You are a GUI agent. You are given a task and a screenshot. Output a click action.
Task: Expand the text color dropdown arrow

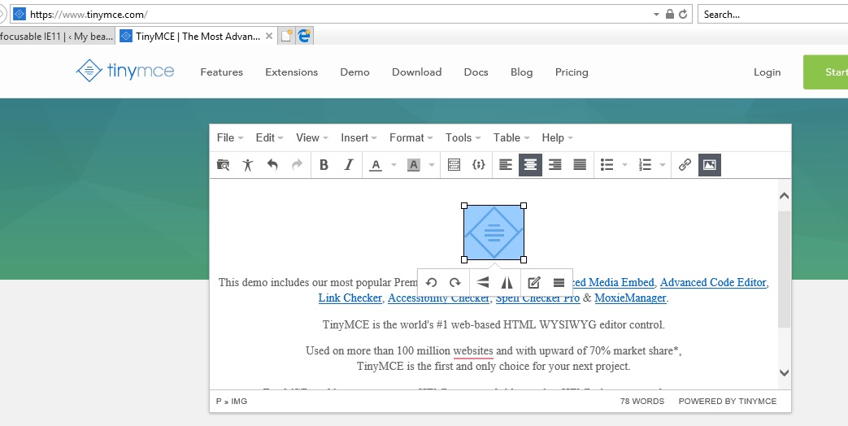pyautogui.click(x=394, y=165)
